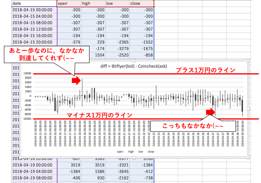This screenshot has width=261, height=183.
Task: Select the "close" column header cell
Action: coord(142,4)
